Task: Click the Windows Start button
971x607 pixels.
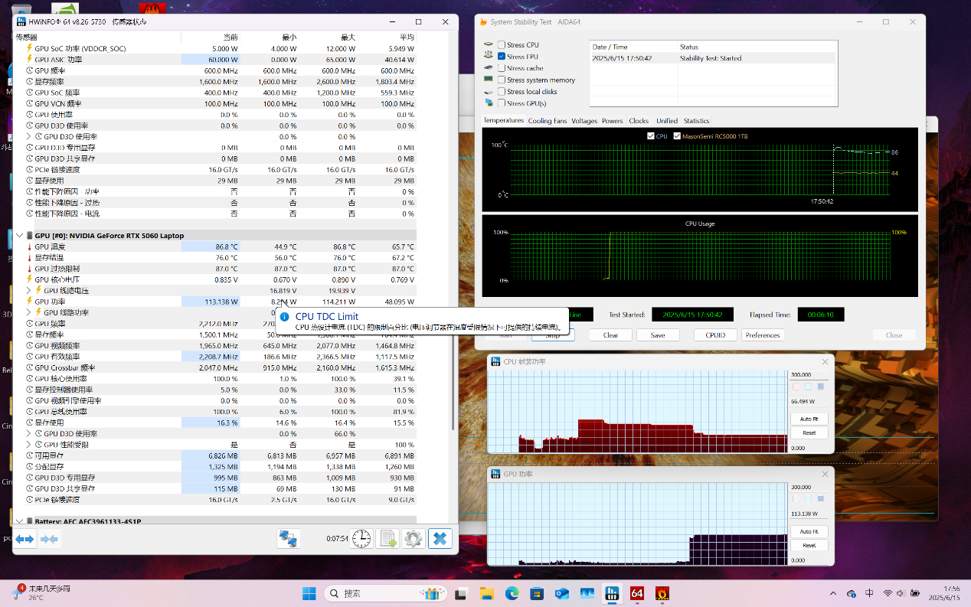Action: tap(309, 593)
